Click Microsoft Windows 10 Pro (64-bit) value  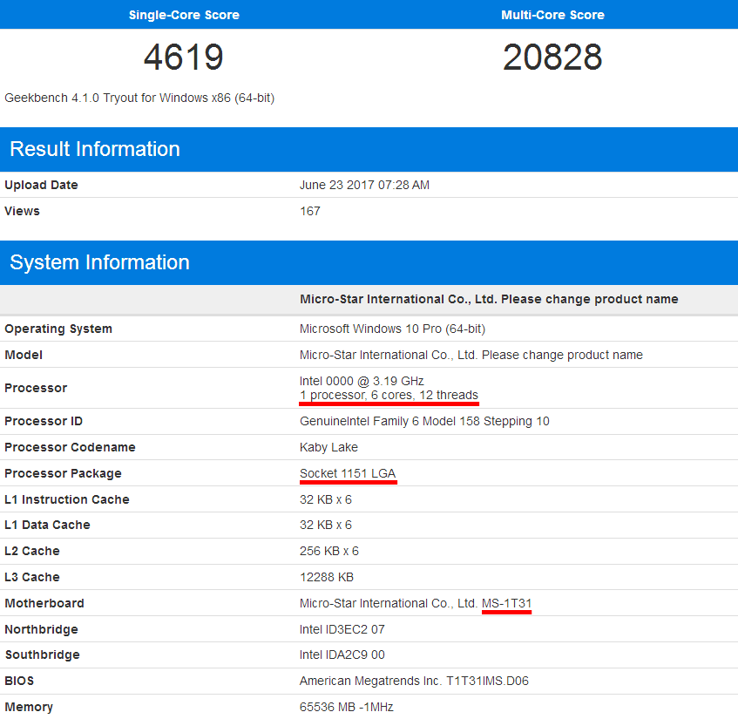(393, 329)
